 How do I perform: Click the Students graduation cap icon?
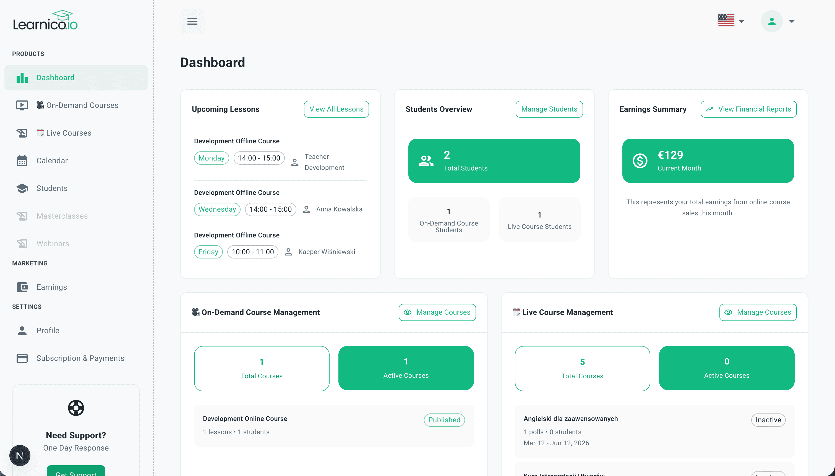coord(22,188)
